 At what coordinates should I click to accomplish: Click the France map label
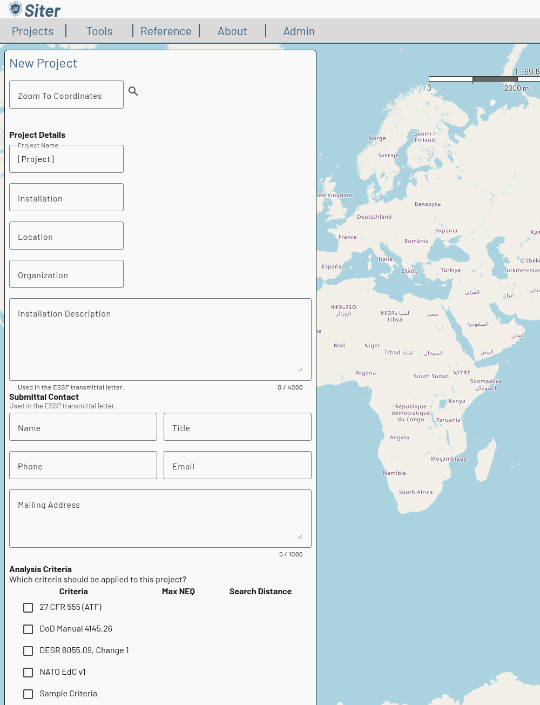point(347,237)
